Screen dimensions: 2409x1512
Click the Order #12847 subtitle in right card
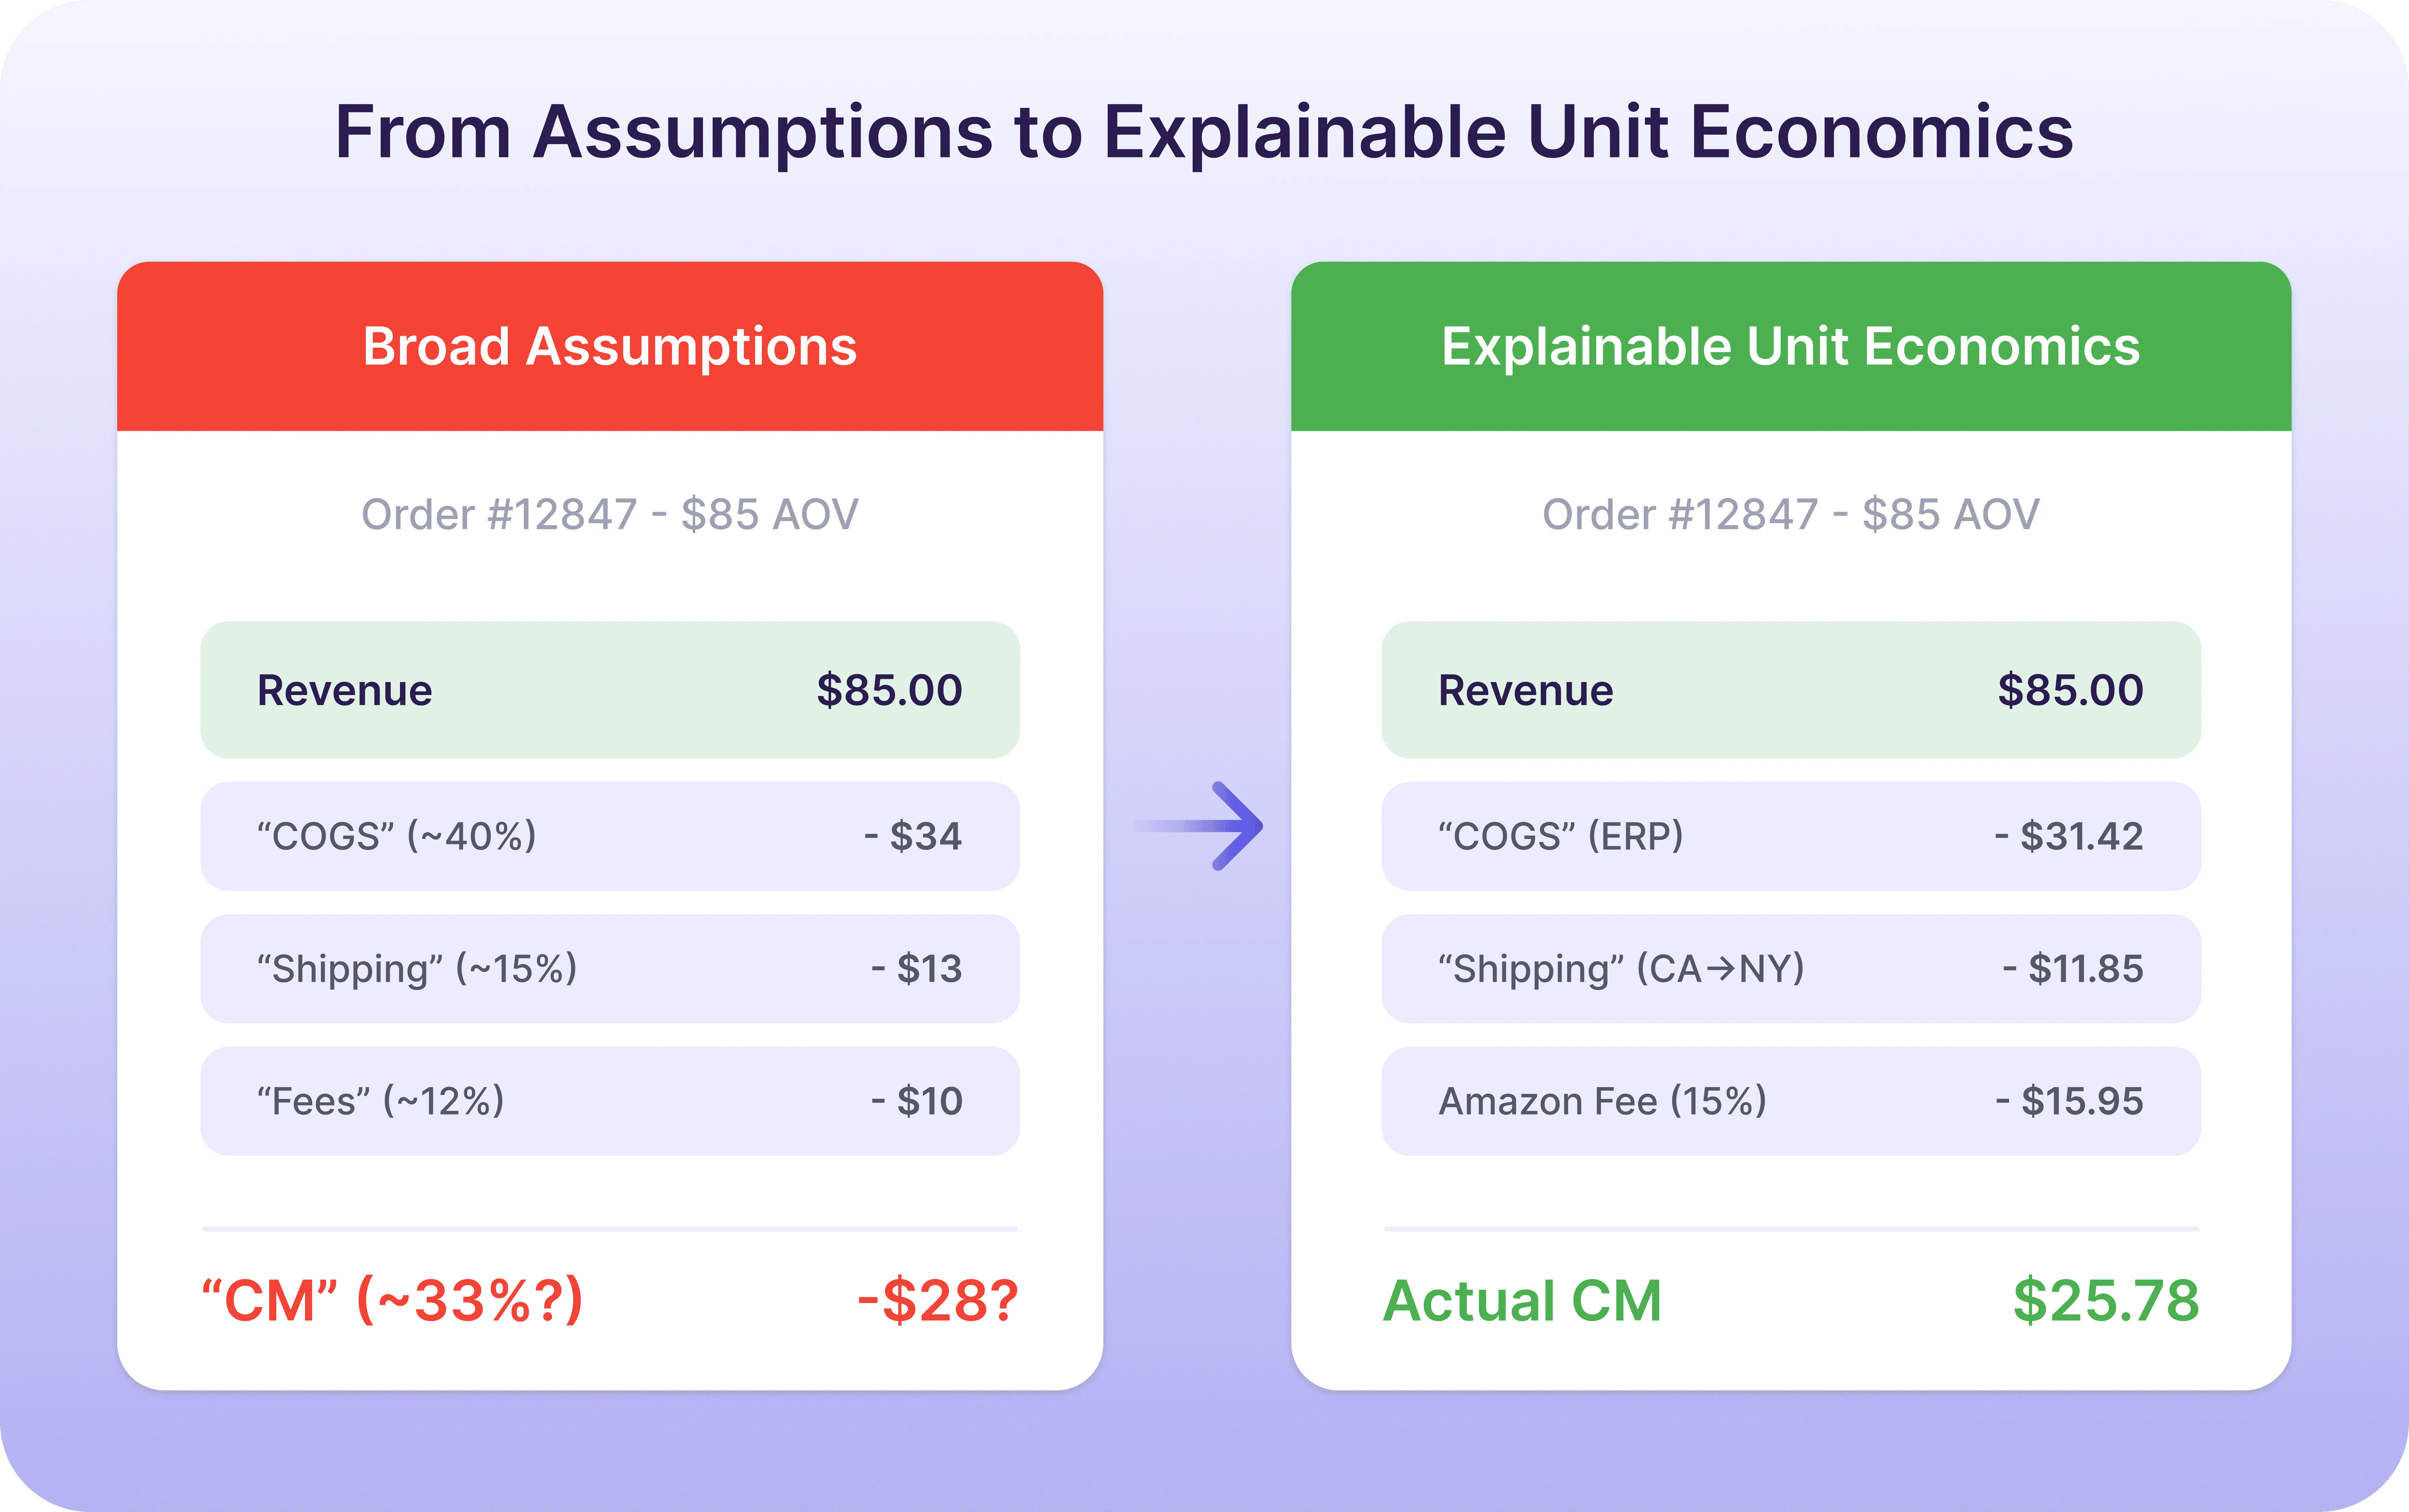click(1791, 514)
